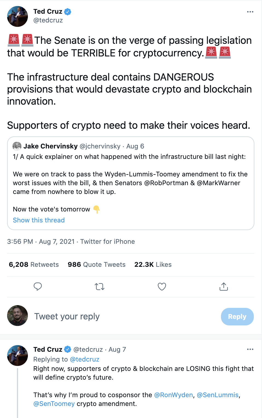
Task: Open the @SenLummis mention link
Action: click(218, 395)
